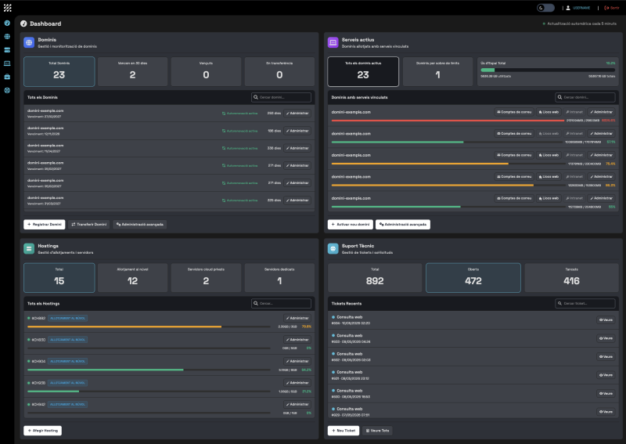Open the briefcase icon in the sidebar
The width and height of the screenshot is (626, 444).
pos(7,77)
